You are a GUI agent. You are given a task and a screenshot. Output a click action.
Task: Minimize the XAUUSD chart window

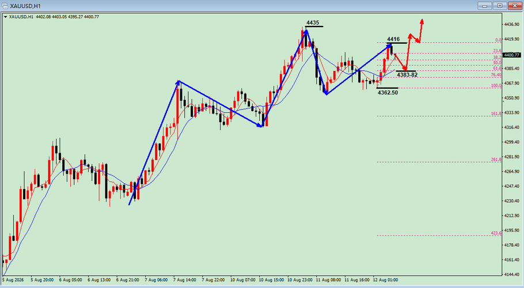pos(485,6)
